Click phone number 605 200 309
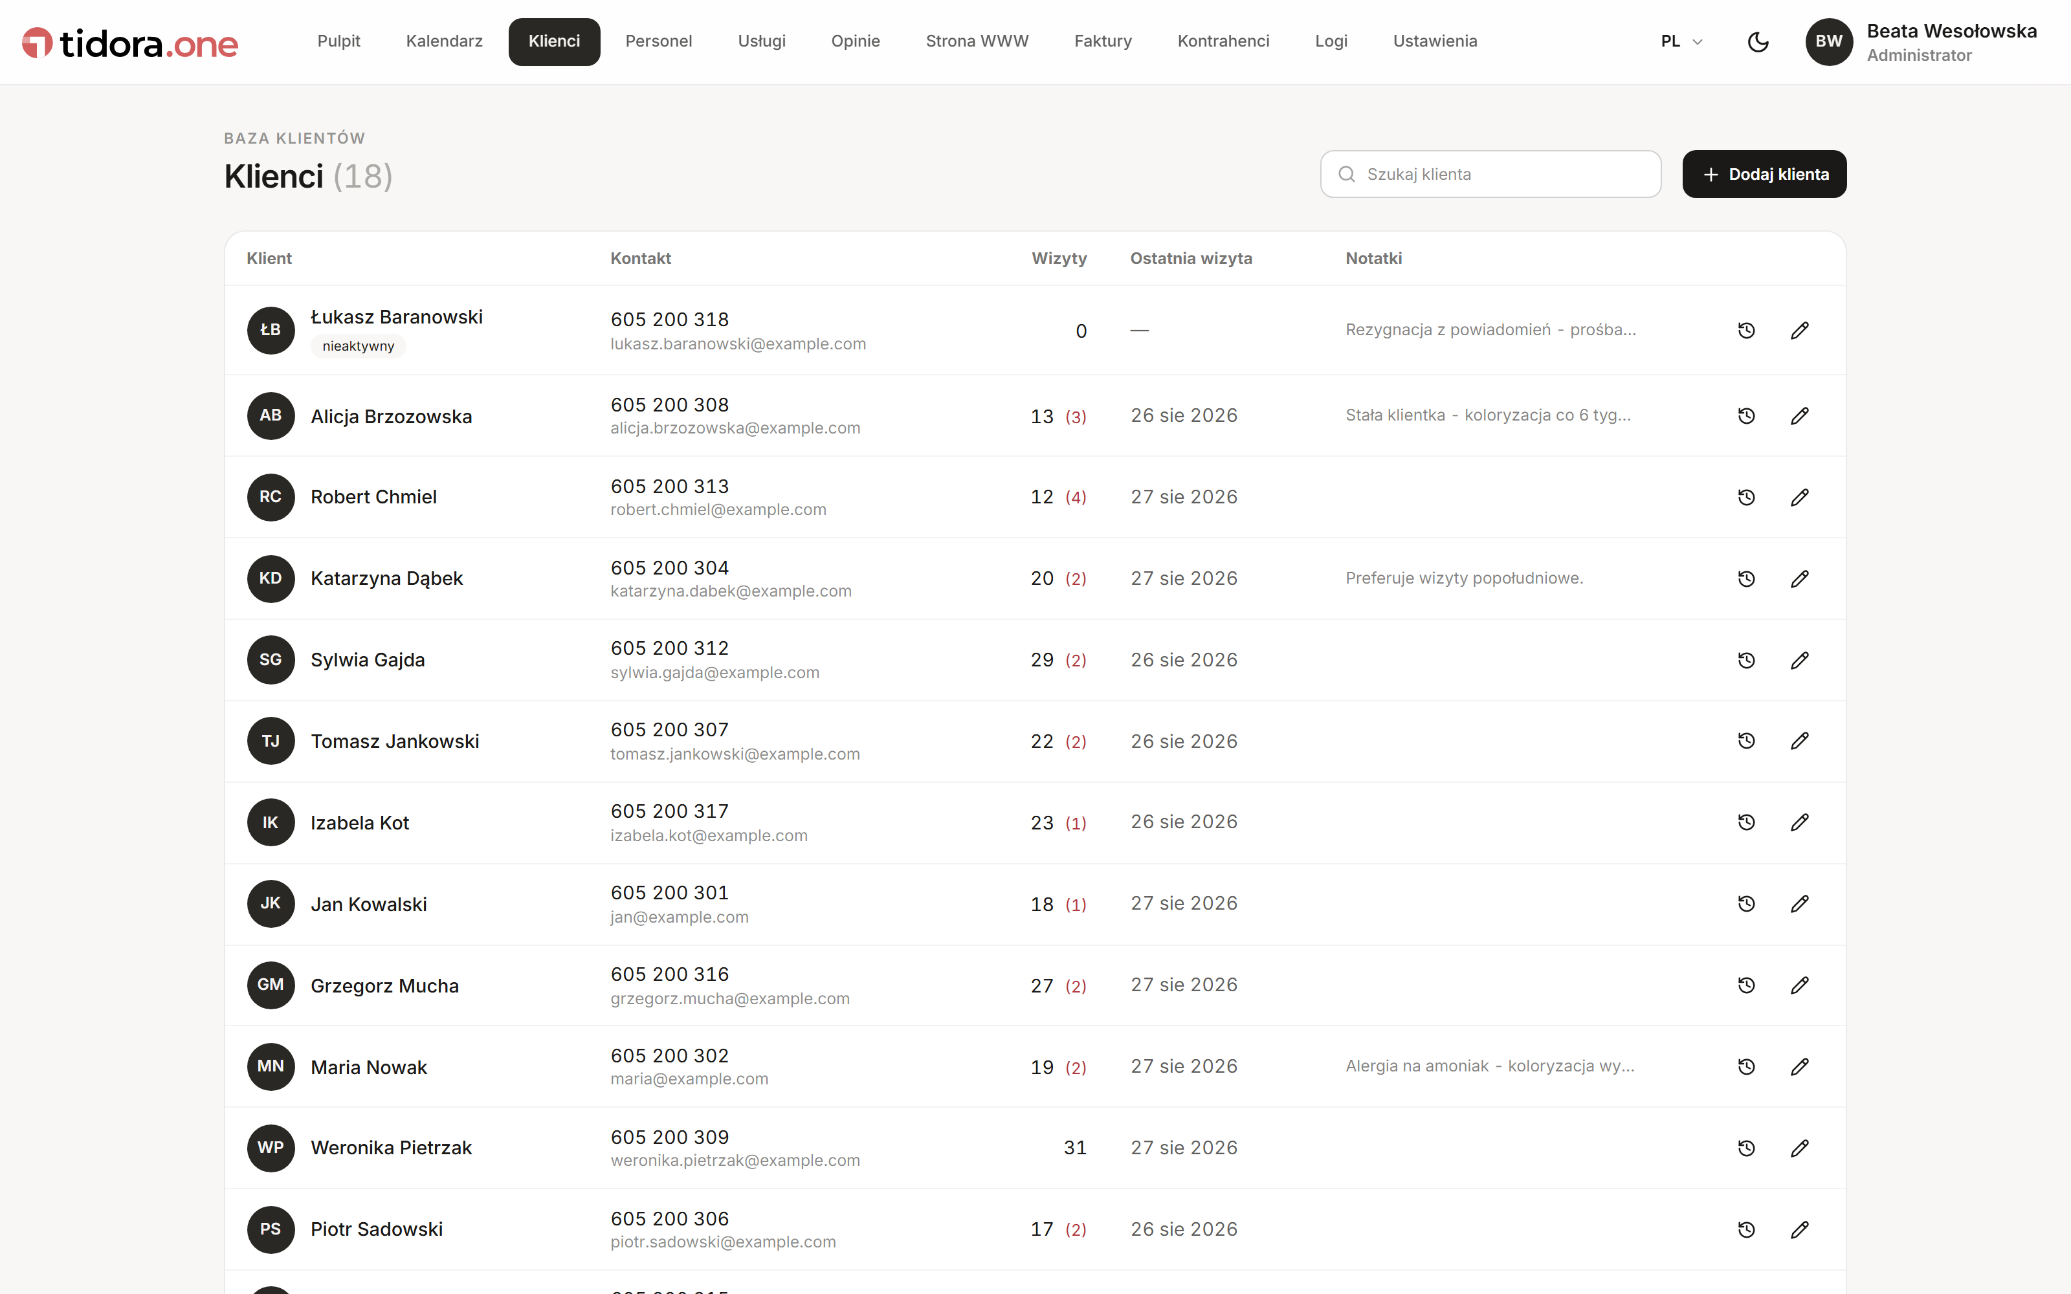This screenshot has height=1294, width=2071. click(669, 1137)
